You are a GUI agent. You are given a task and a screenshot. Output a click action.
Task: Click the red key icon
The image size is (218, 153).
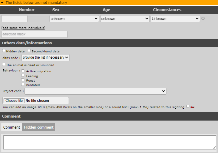pyautogui.click(x=192, y=107)
